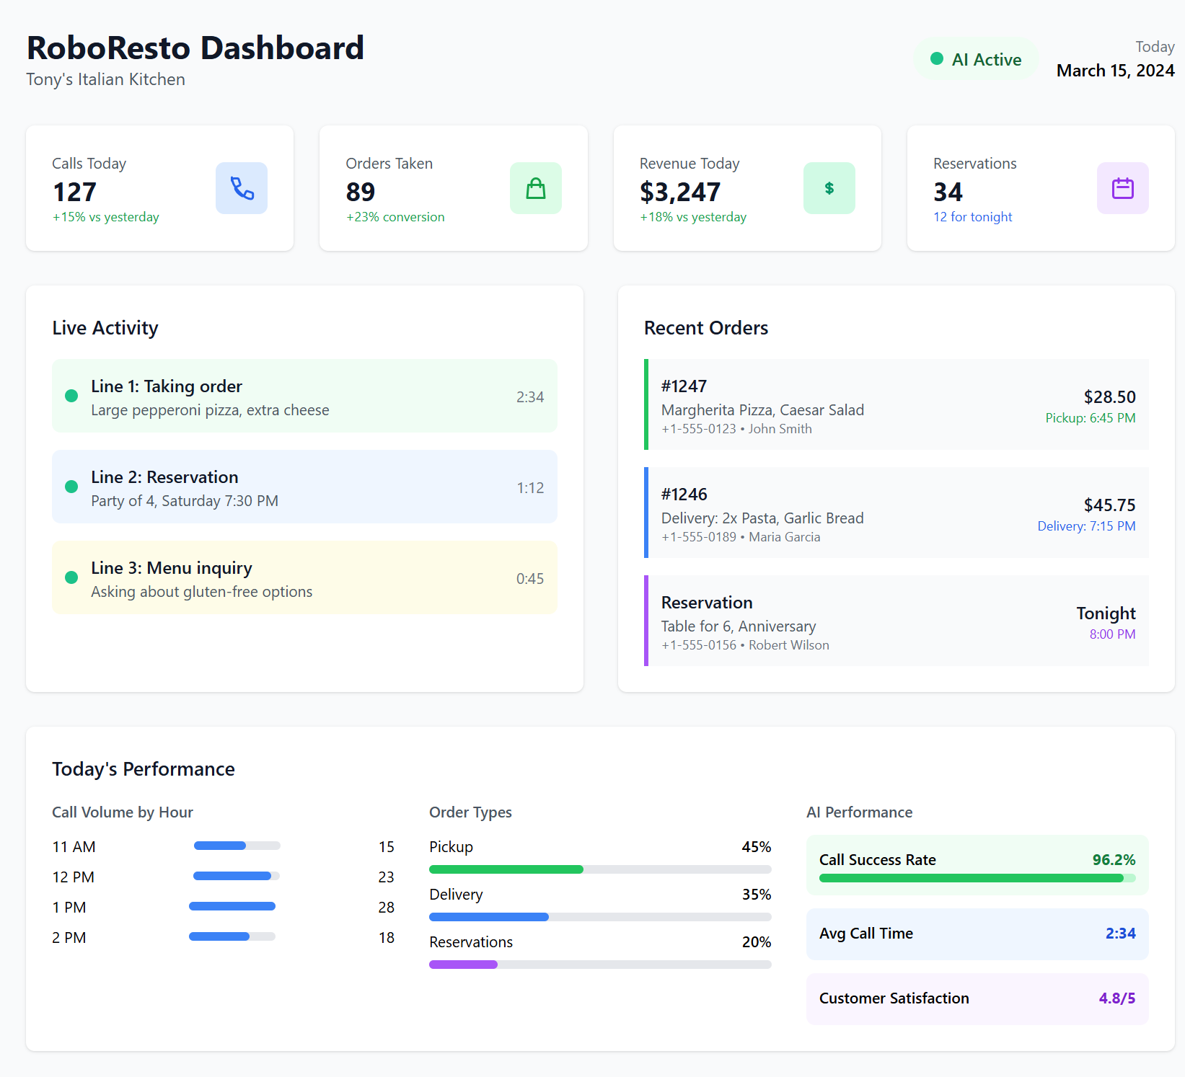Toggle the AI Active status badge
This screenshot has width=1185, height=1077.
coord(976,59)
